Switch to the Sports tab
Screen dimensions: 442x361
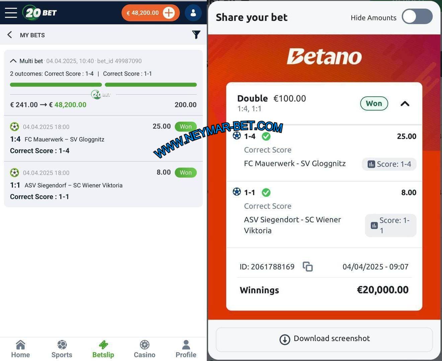coord(62,349)
